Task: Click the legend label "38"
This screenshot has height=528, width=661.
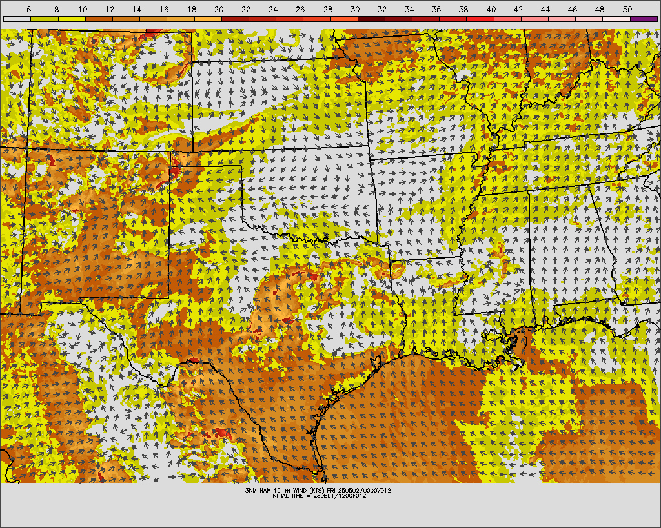Action: coord(463,9)
